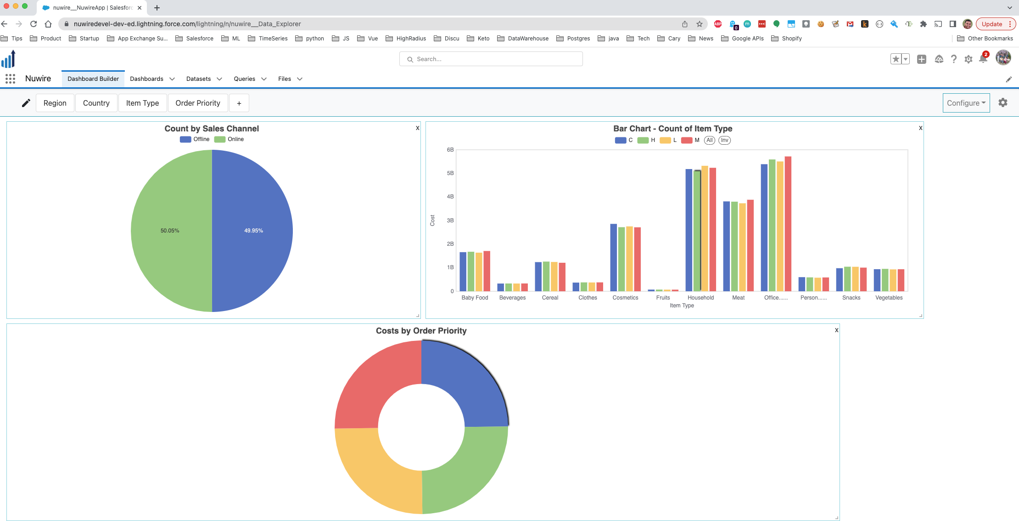Toggle the H series in bar legend
Image resolution: width=1019 pixels, height=521 pixels.
point(646,140)
